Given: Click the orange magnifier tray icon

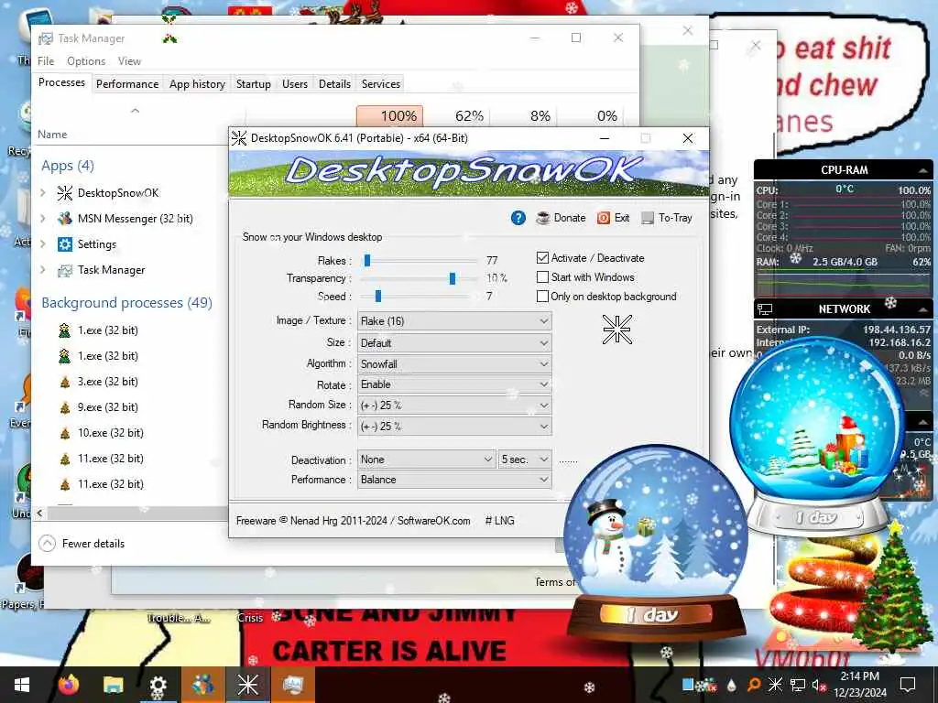Looking at the screenshot, I should pos(754,685).
